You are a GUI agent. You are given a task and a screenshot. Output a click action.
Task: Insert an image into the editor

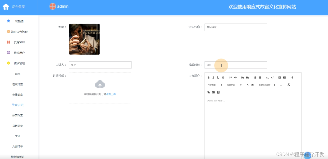coord(213,92)
